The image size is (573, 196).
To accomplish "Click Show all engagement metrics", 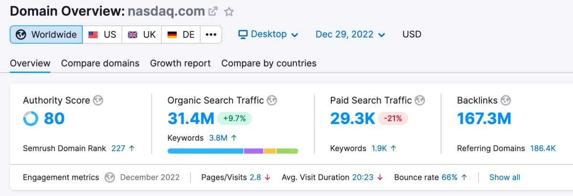I will [505, 177].
